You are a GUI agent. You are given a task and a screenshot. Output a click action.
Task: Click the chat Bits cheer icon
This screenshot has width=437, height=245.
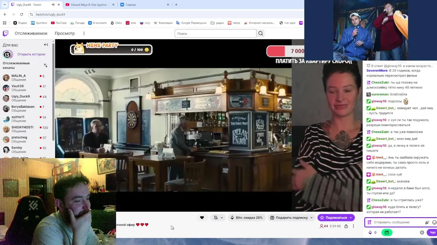coord(427,222)
